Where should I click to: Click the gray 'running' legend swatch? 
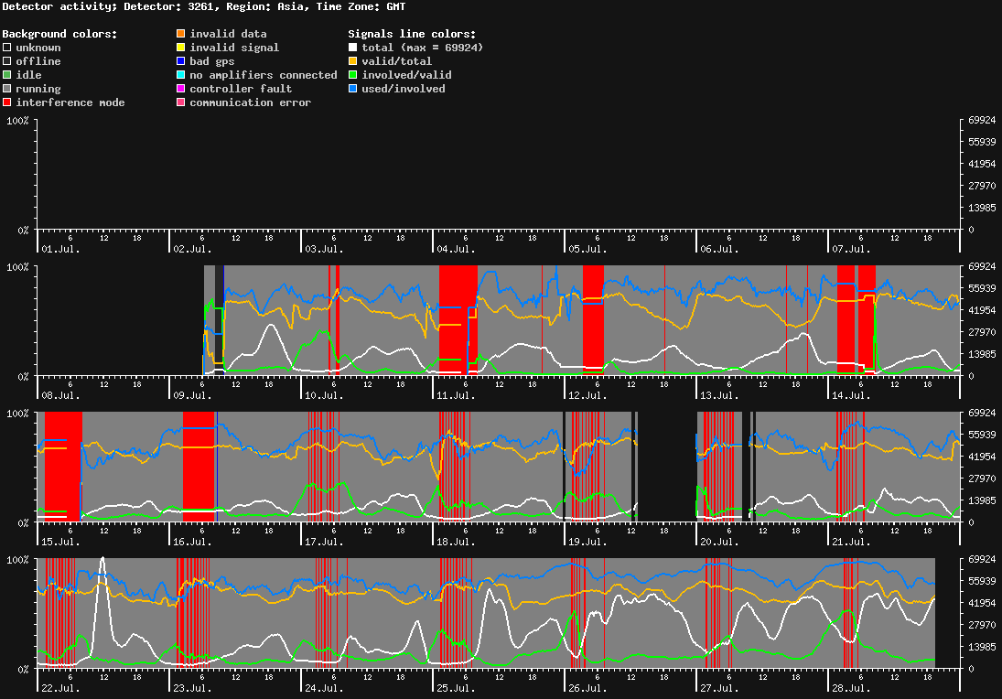point(7,89)
